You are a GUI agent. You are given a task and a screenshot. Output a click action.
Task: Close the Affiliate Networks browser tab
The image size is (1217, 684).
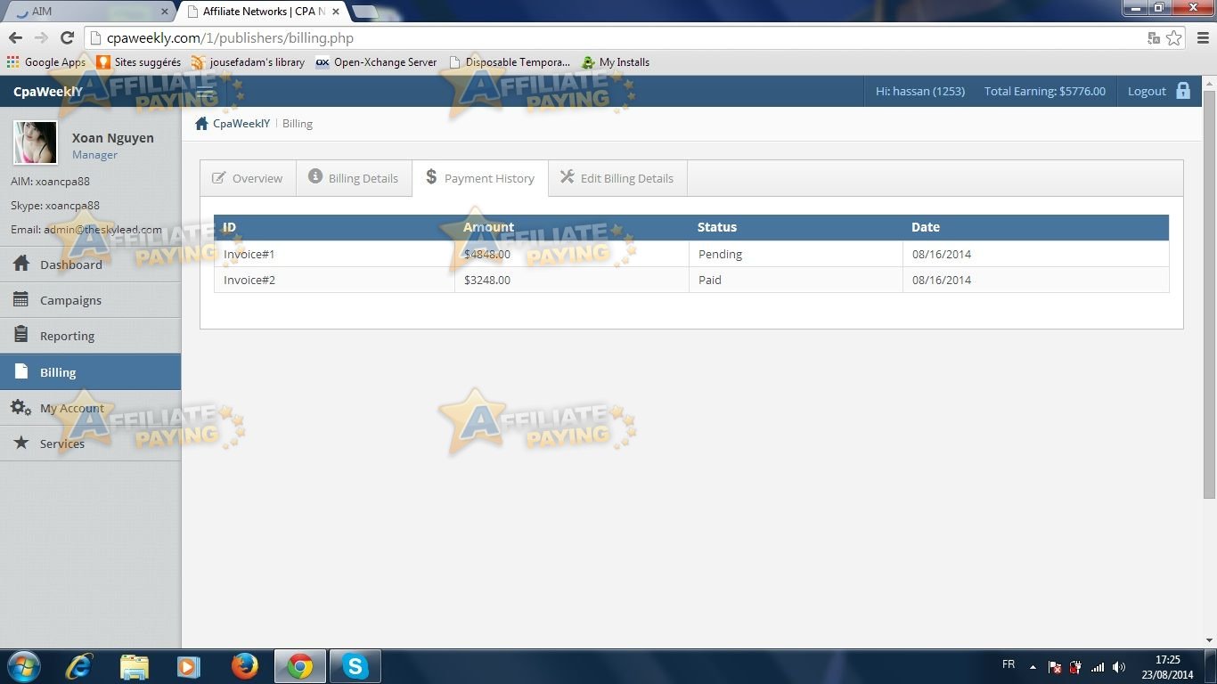coord(336,12)
